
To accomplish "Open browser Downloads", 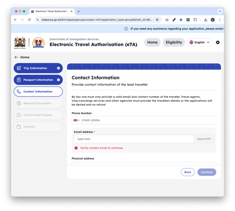I will [206, 20].
